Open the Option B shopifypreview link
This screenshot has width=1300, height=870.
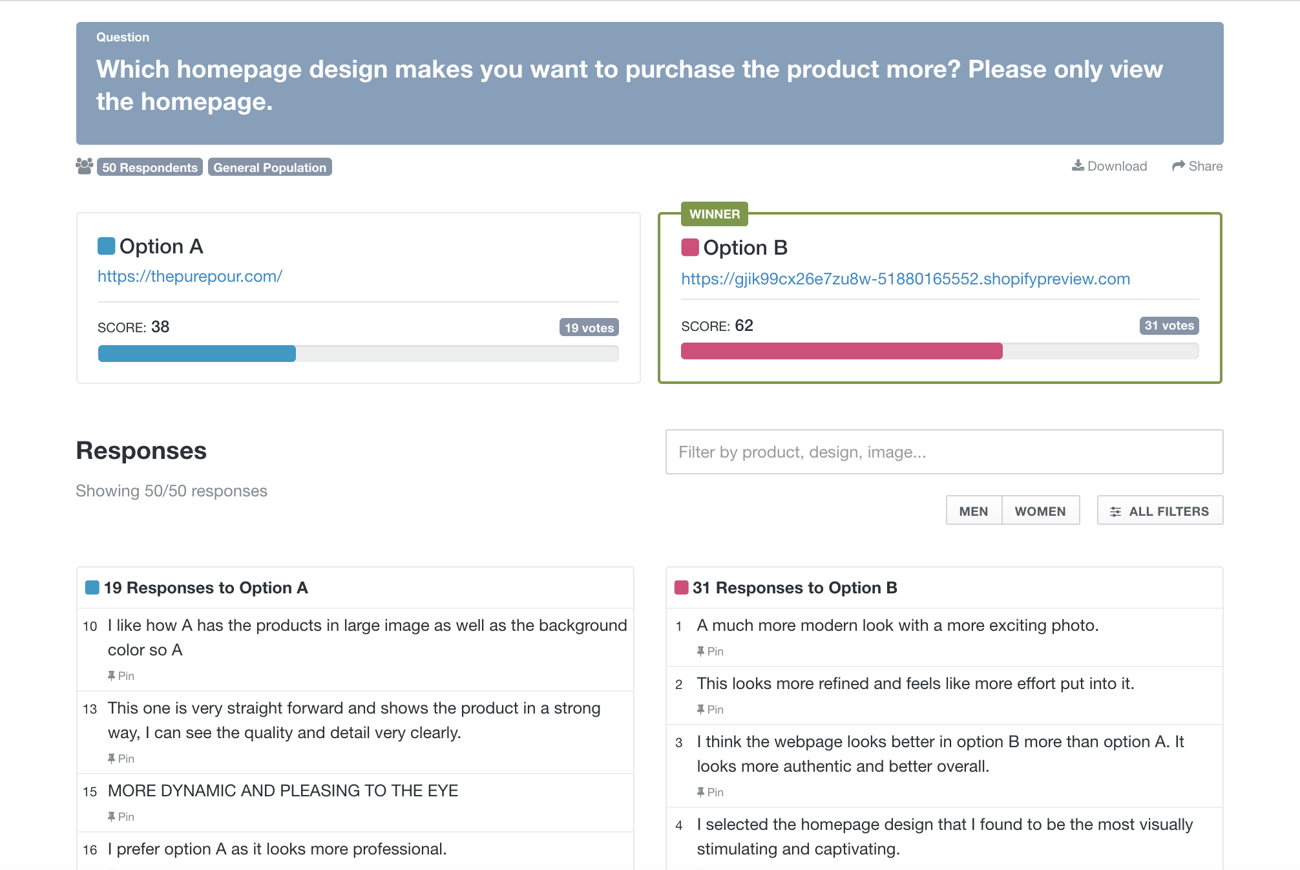click(x=905, y=279)
